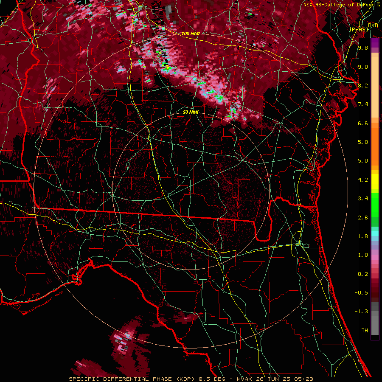Pick the orange band of the color scale
Viewport: 382px width, 382px height.
[375, 146]
